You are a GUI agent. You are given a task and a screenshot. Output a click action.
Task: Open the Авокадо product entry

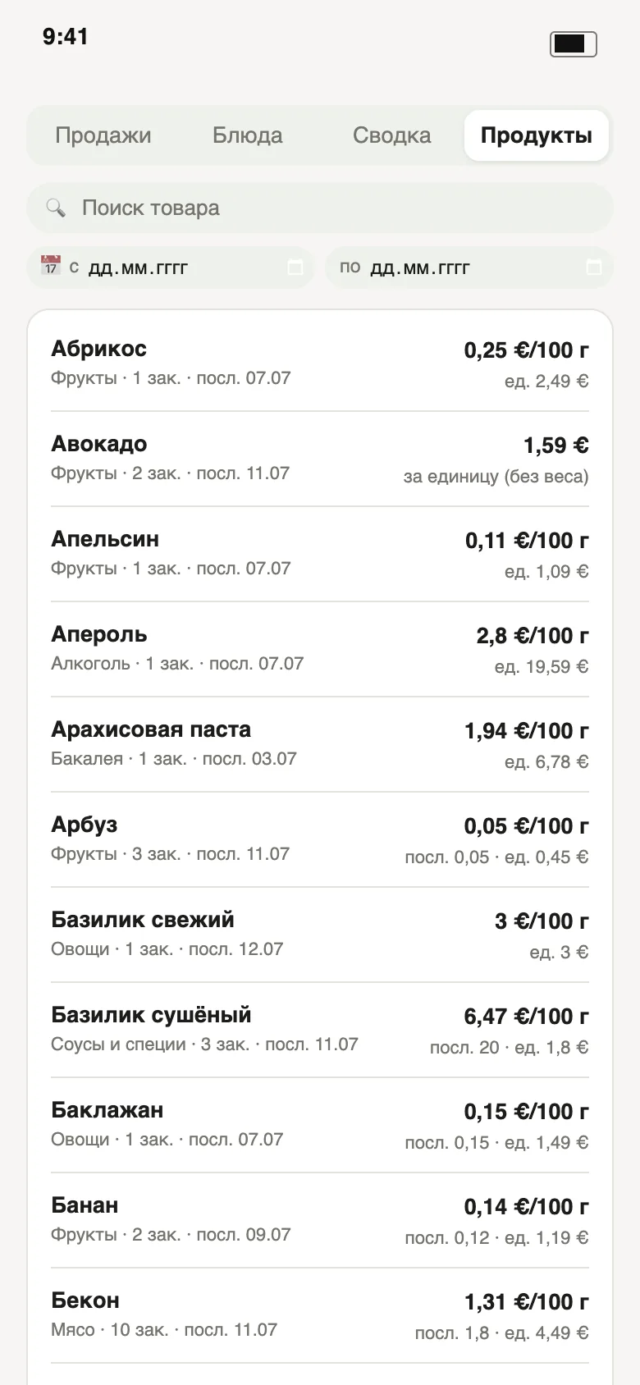point(320,459)
